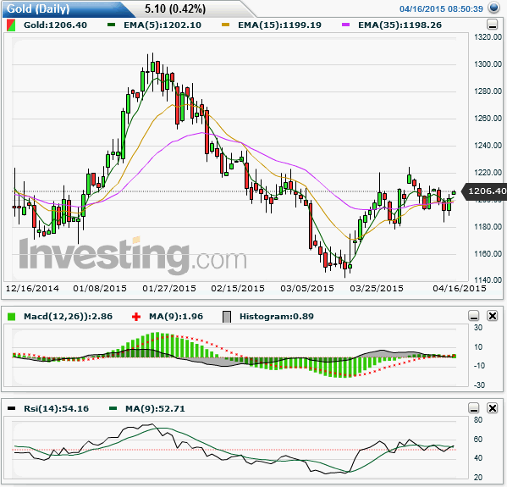Viewport: 507px width, 487px height.
Task: Click the MA(9) red plus legend icon
Action: pyautogui.click(x=136, y=317)
